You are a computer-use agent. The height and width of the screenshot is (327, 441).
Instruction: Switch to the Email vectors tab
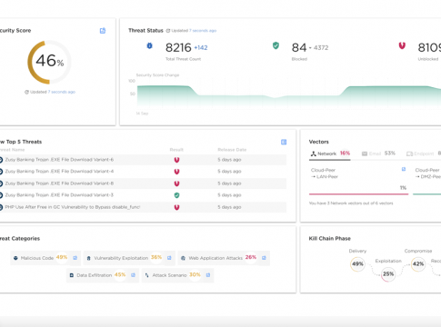[x=378, y=154]
